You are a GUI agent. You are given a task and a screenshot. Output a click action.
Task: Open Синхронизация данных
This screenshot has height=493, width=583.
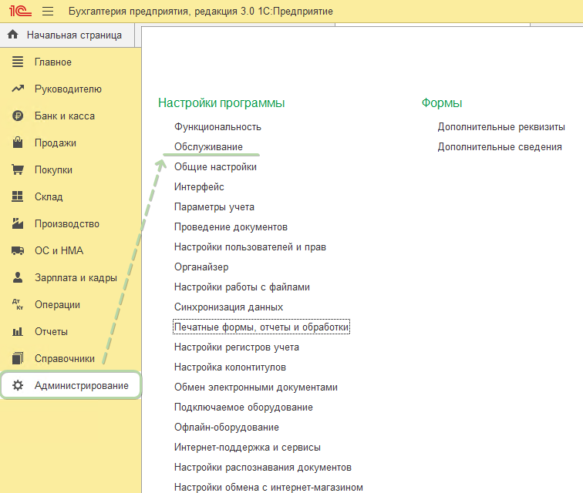tap(228, 307)
